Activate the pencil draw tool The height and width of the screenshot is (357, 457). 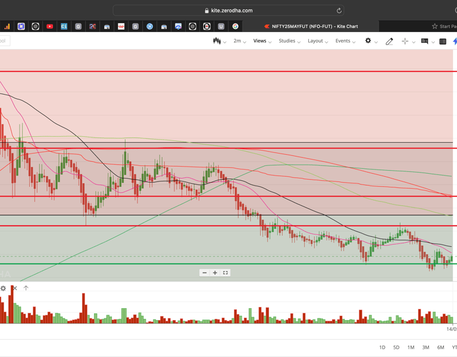[x=389, y=42]
